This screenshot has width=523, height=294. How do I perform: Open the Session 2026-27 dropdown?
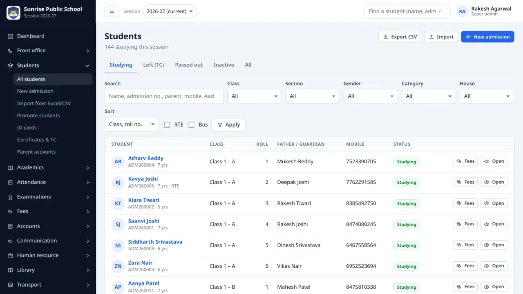(x=170, y=11)
